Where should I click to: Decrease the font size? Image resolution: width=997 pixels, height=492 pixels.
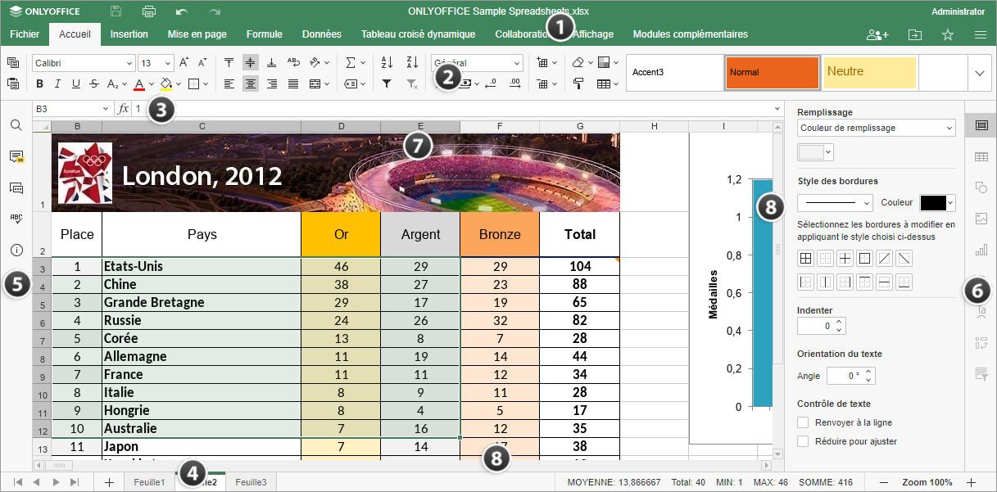tap(202, 63)
